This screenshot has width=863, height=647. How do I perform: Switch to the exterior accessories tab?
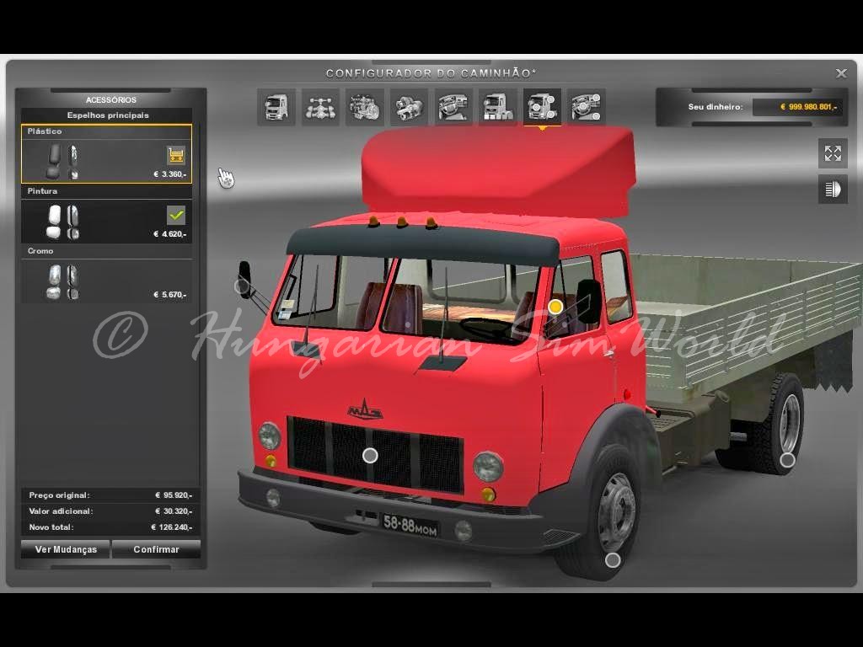tap(542, 107)
